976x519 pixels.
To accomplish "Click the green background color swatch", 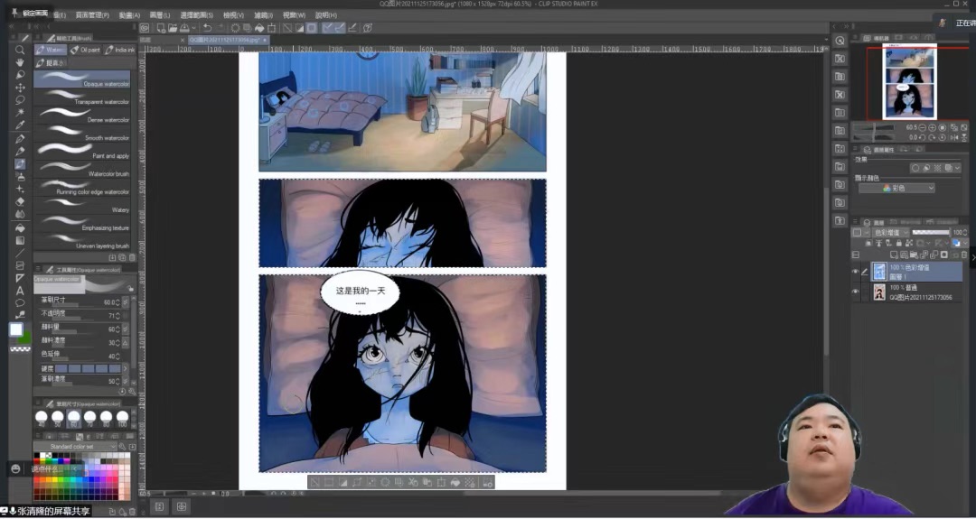I will pyautogui.click(x=25, y=338).
